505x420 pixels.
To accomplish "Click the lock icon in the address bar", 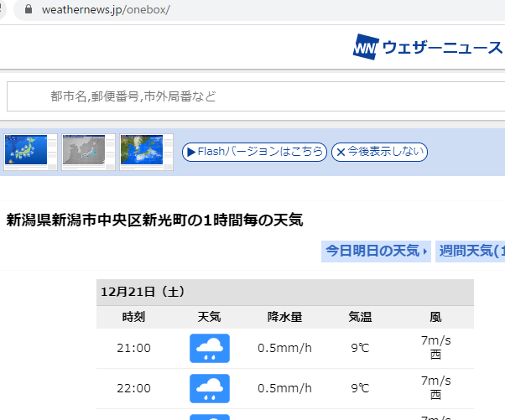I will 29,9.
